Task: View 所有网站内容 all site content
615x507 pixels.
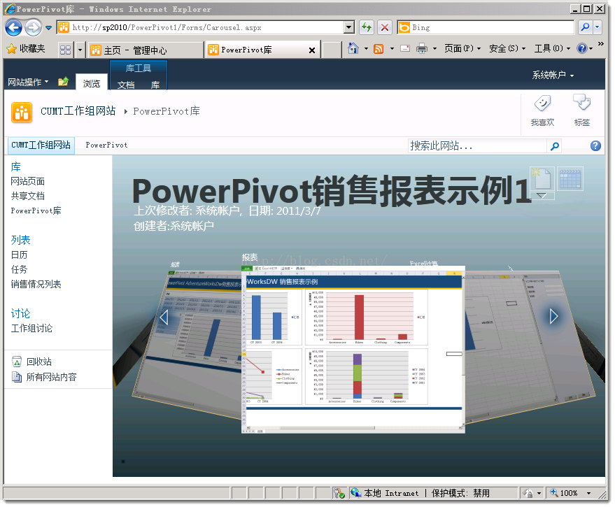Action: (44, 377)
